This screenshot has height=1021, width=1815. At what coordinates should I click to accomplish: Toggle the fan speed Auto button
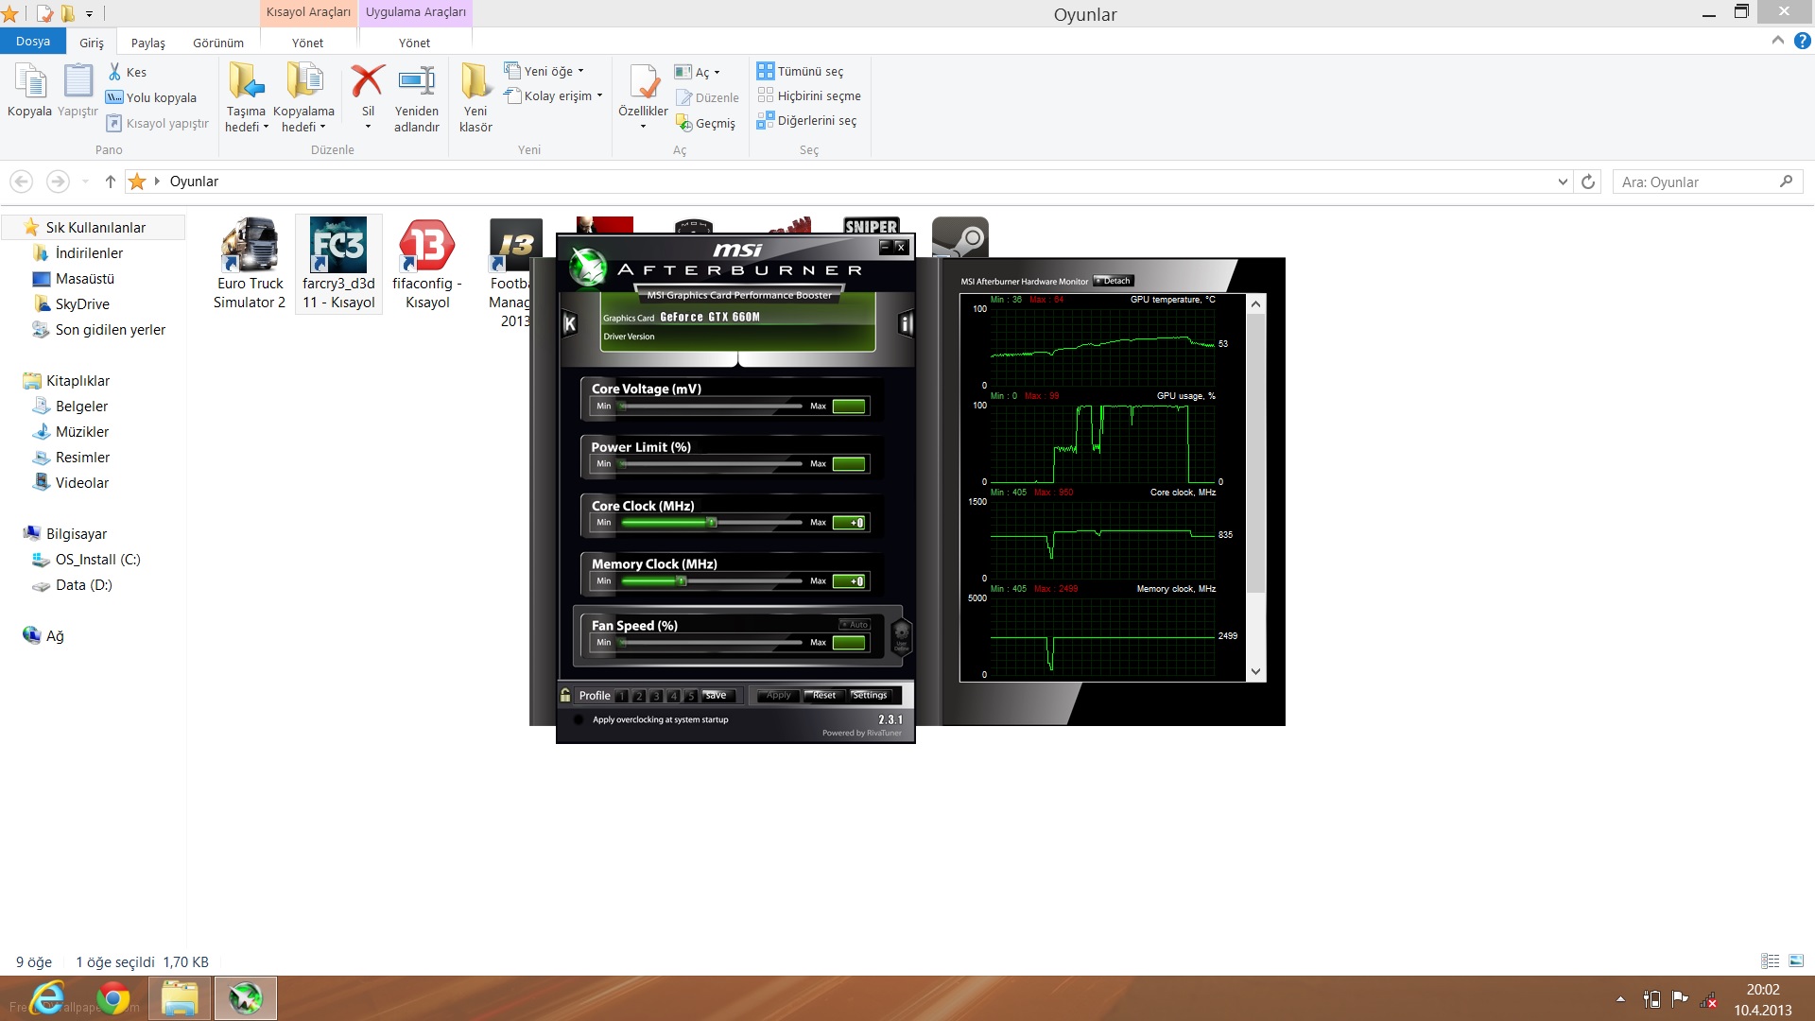click(855, 625)
